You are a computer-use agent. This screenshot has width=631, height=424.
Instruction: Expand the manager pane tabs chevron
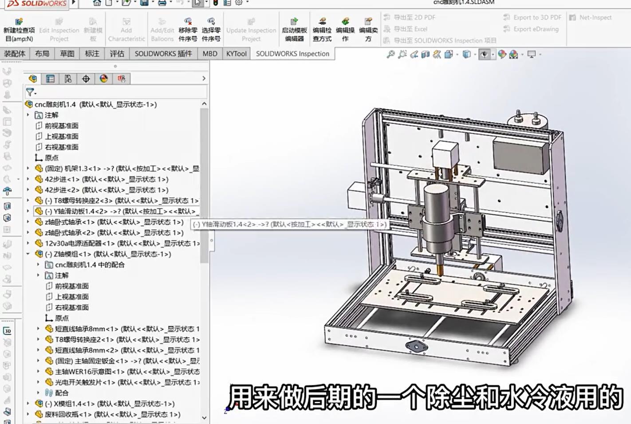[204, 79]
